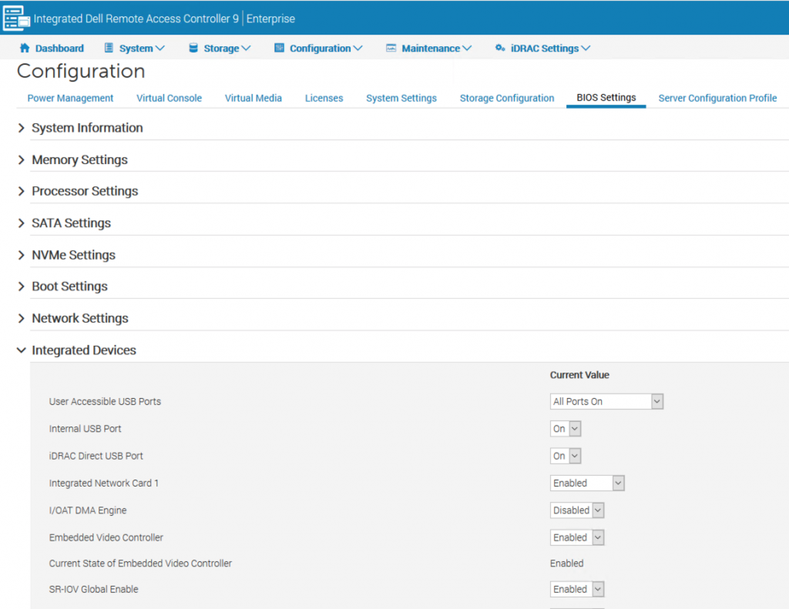789x609 pixels.
Task: Click the System menu server icon
Action: point(109,49)
